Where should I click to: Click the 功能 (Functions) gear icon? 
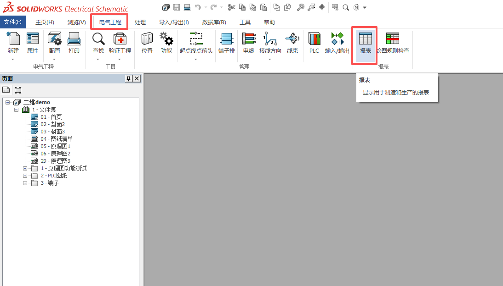click(x=166, y=44)
